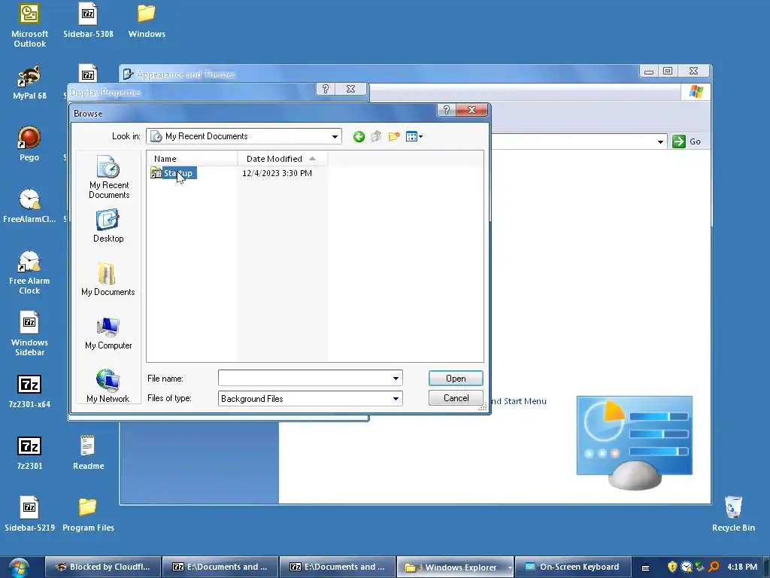The width and height of the screenshot is (770, 578).
Task: Select Desktop in the places bar
Action: pyautogui.click(x=108, y=226)
